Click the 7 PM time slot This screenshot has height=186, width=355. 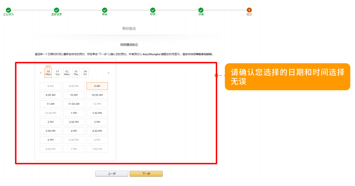(74, 149)
